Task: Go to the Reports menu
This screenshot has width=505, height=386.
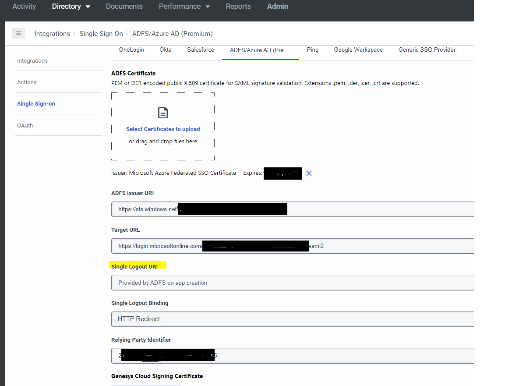Action: pos(238,7)
